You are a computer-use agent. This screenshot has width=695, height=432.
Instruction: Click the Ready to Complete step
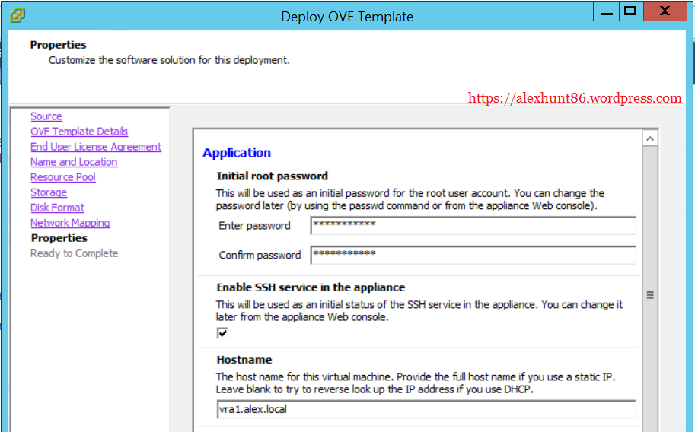point(74,253)
